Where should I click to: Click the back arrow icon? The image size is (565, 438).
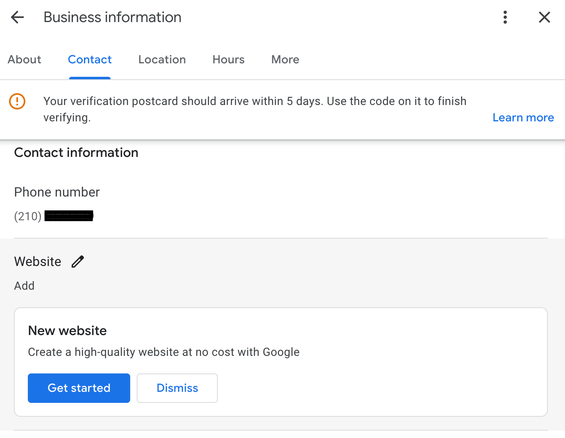coord(17,17)
